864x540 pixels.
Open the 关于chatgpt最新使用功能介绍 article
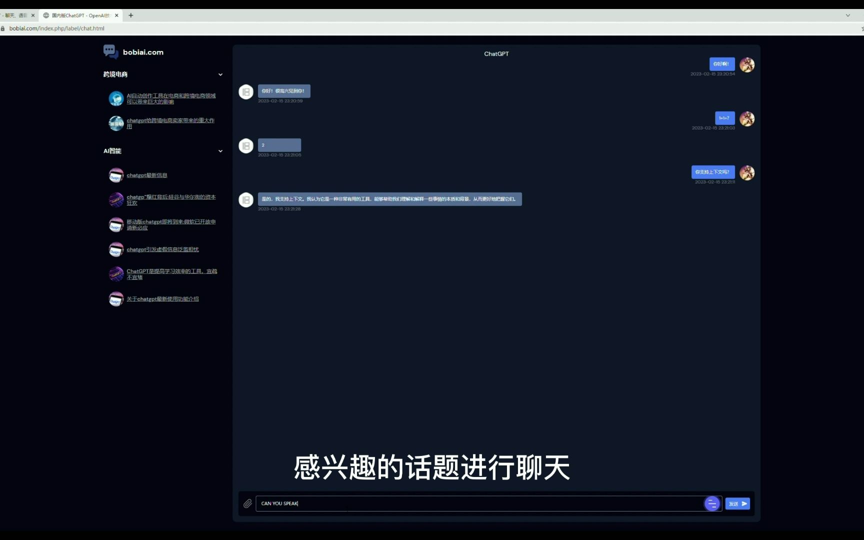click(x=162, y=299)
